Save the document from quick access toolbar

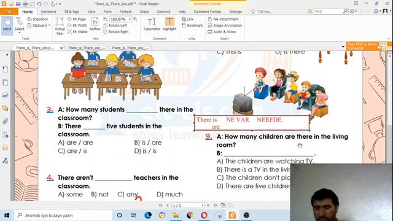[x=18, y=4]
